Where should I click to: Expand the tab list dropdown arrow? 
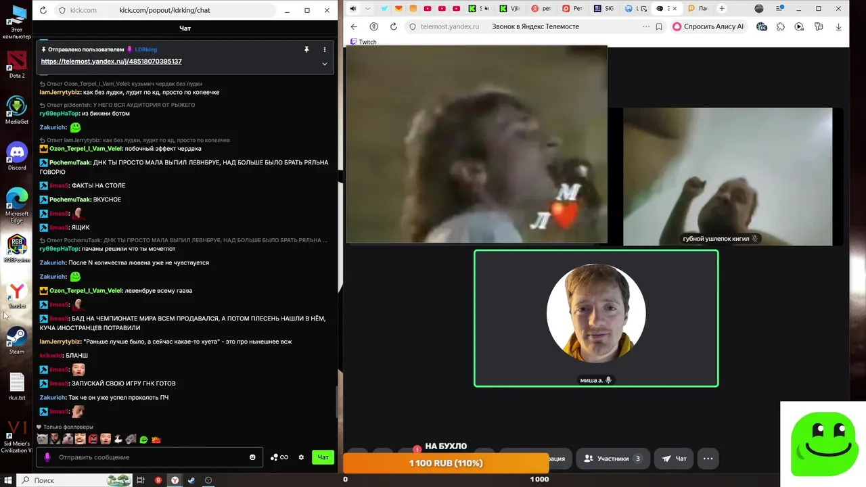[x=367, y=9]
